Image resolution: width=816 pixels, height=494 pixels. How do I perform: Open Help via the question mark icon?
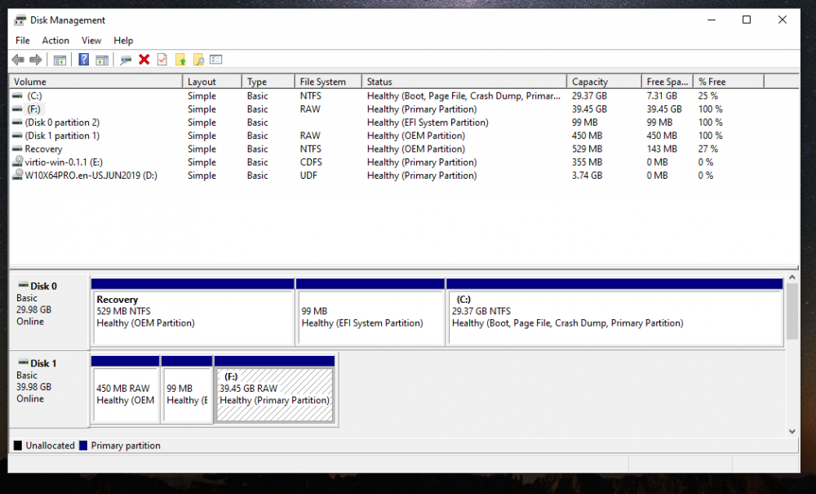coord(83,60)
